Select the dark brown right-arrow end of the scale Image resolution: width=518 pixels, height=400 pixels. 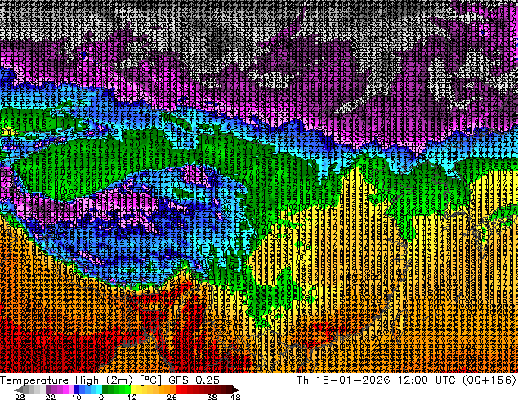point(234,389)
